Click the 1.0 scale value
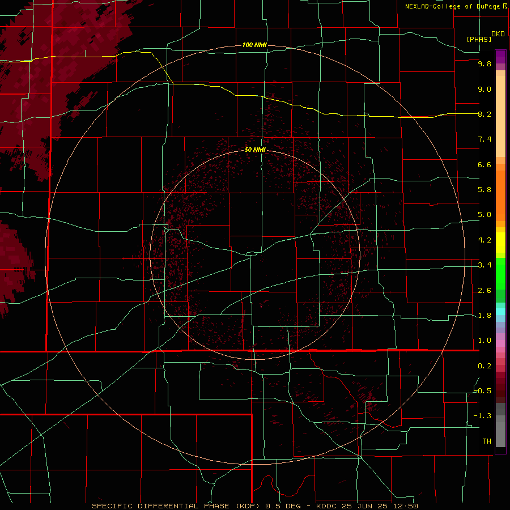The width and height of the screenshot is (510, 510). point(484,341)
